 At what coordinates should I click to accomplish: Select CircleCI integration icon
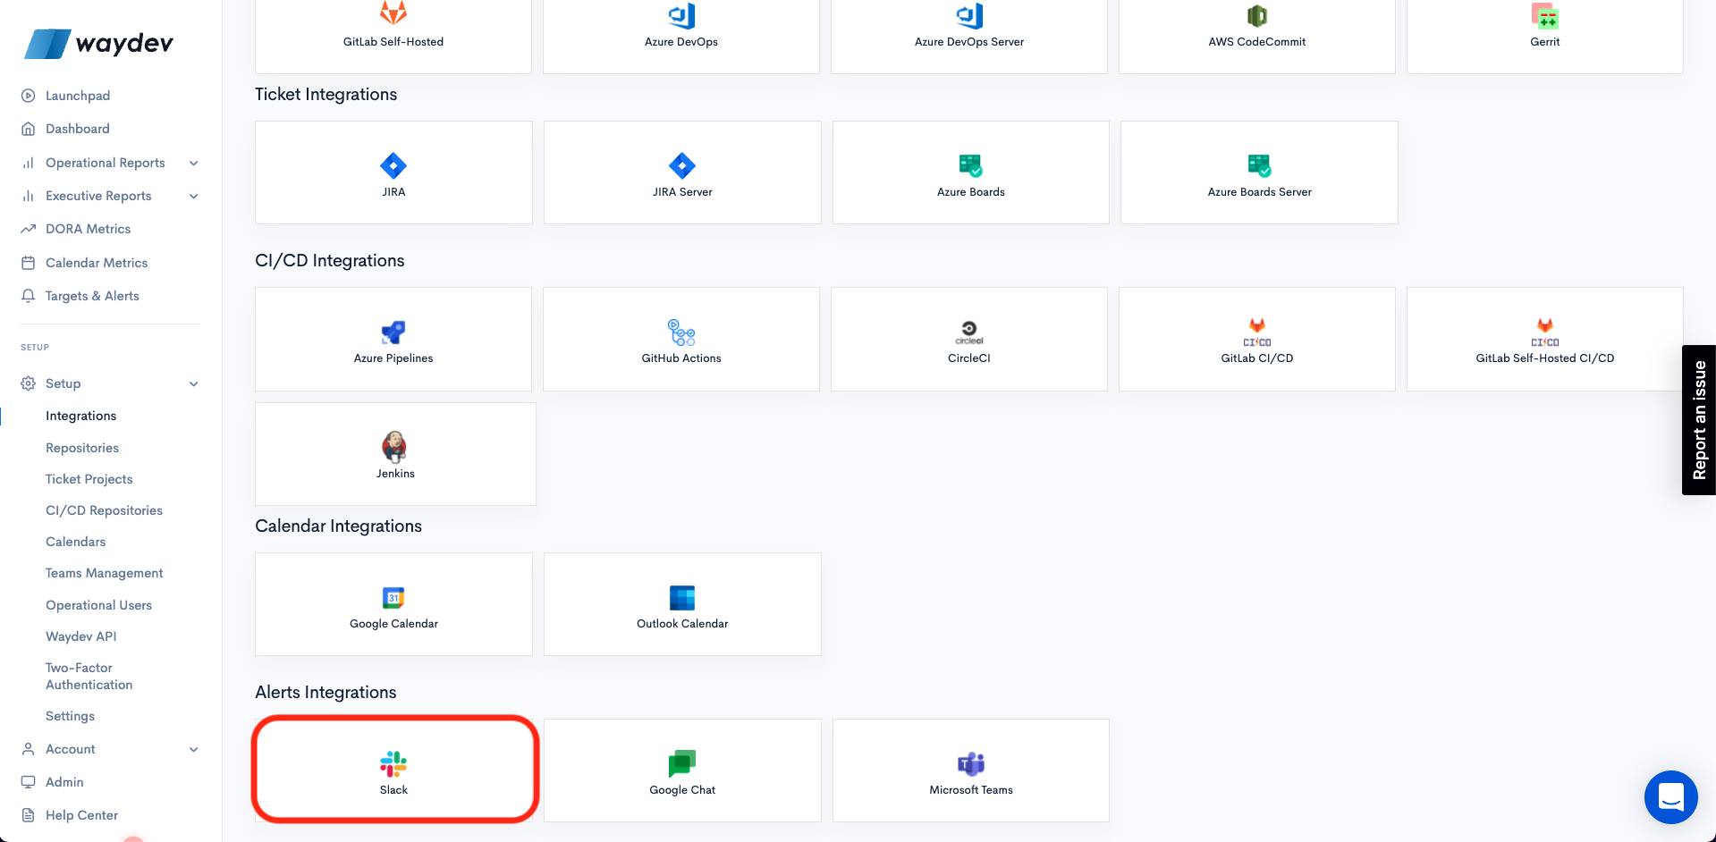[x=969, y=332]
